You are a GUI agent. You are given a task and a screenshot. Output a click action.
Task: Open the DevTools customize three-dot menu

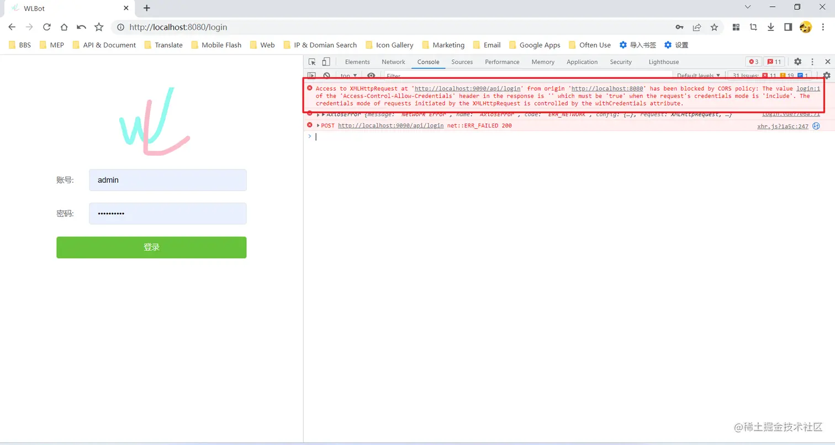812,62
